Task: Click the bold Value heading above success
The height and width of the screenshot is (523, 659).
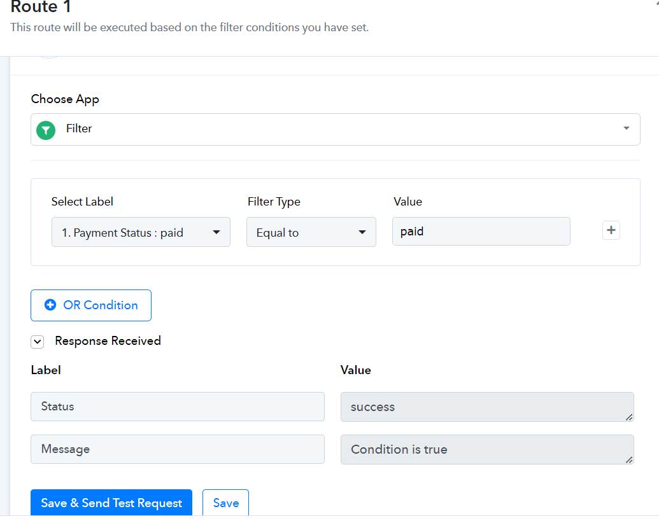Action: click(x=355, y=370)
